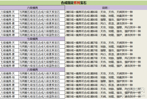Select 与两颗六级宝石合成七级蓝色宝石
The height and width of the screenshot is (99, 147).
42,66
